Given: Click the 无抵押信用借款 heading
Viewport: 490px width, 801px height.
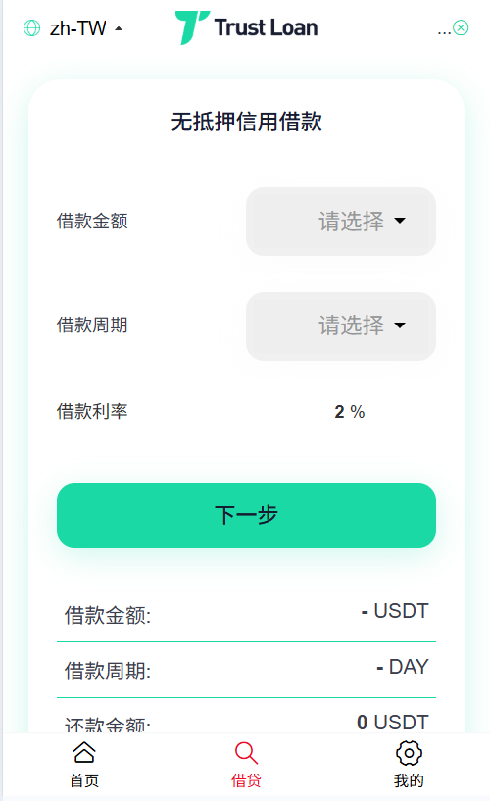Looking at the screenshot, I should 247,123.
